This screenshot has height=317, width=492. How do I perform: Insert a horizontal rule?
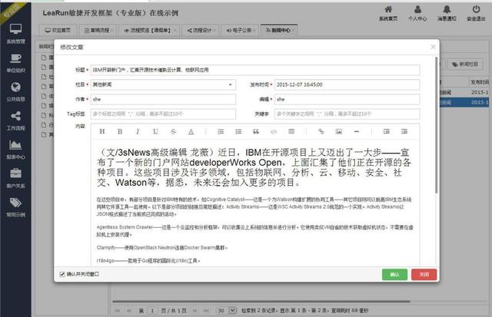point(357,131)
